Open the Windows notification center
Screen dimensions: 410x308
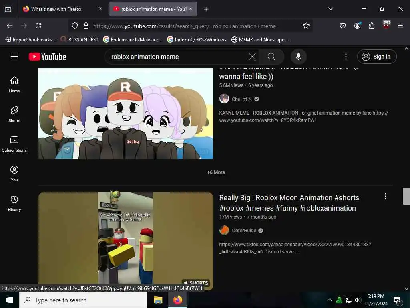pos(397,300)
